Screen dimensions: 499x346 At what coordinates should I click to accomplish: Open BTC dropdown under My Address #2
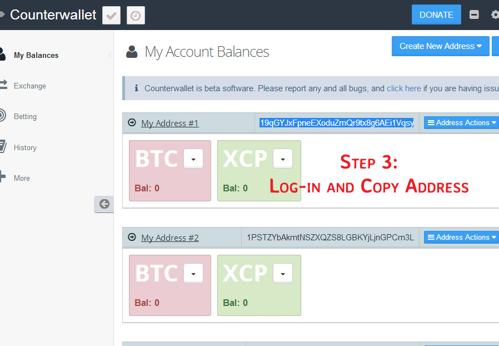click(193, 274)
